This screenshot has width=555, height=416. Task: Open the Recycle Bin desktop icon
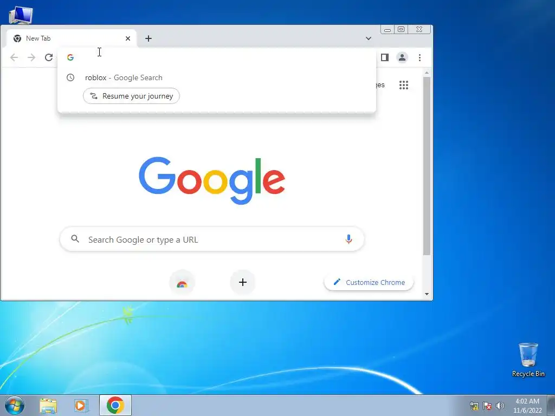pyautogui.click(x=528, y=360)
